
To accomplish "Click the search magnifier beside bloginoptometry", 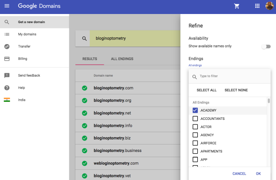I will click(84, 39).
